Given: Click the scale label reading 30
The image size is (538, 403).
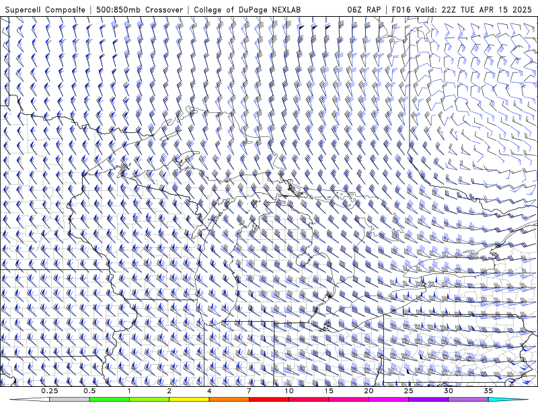Looking at the screenshot, I should [x=448, y=391].
